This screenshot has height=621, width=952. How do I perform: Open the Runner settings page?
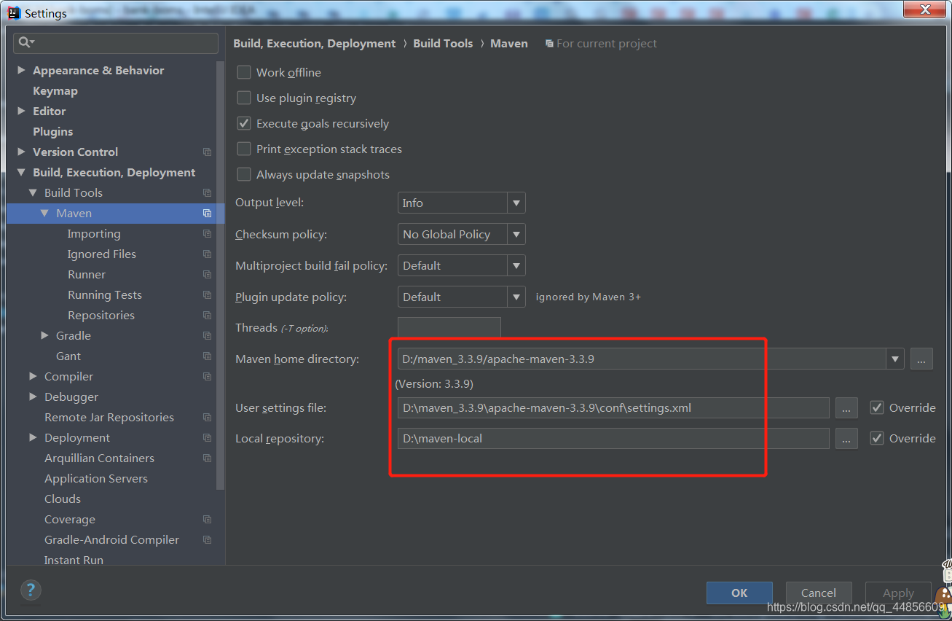pyautogui.click(x=87, y=275)
